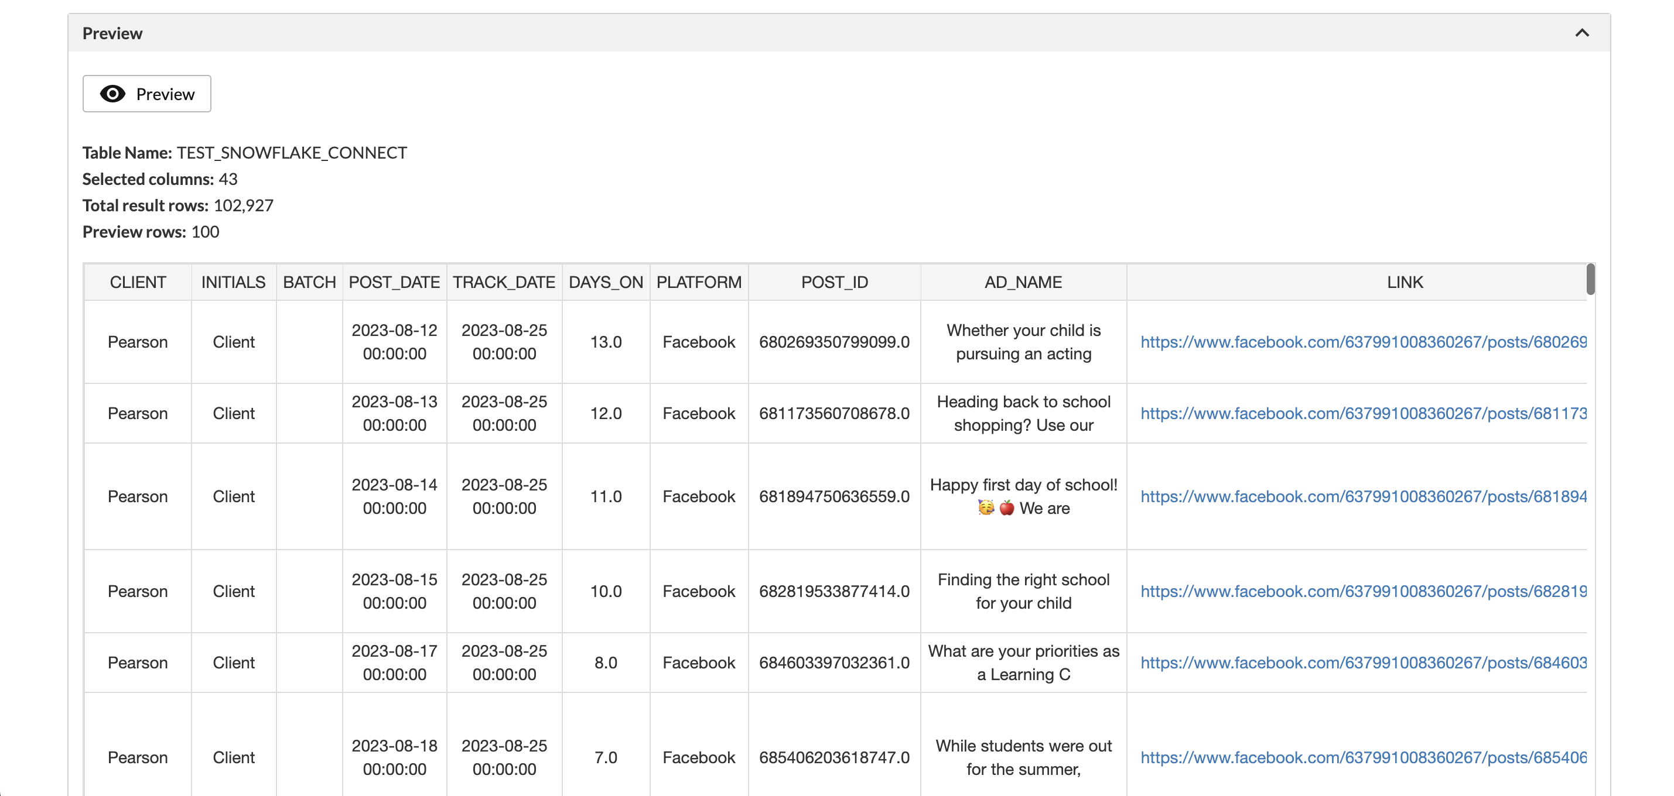Click the Preview button label
The width and height of the screenshot is (1674, 796).
(x=165, y=94)
